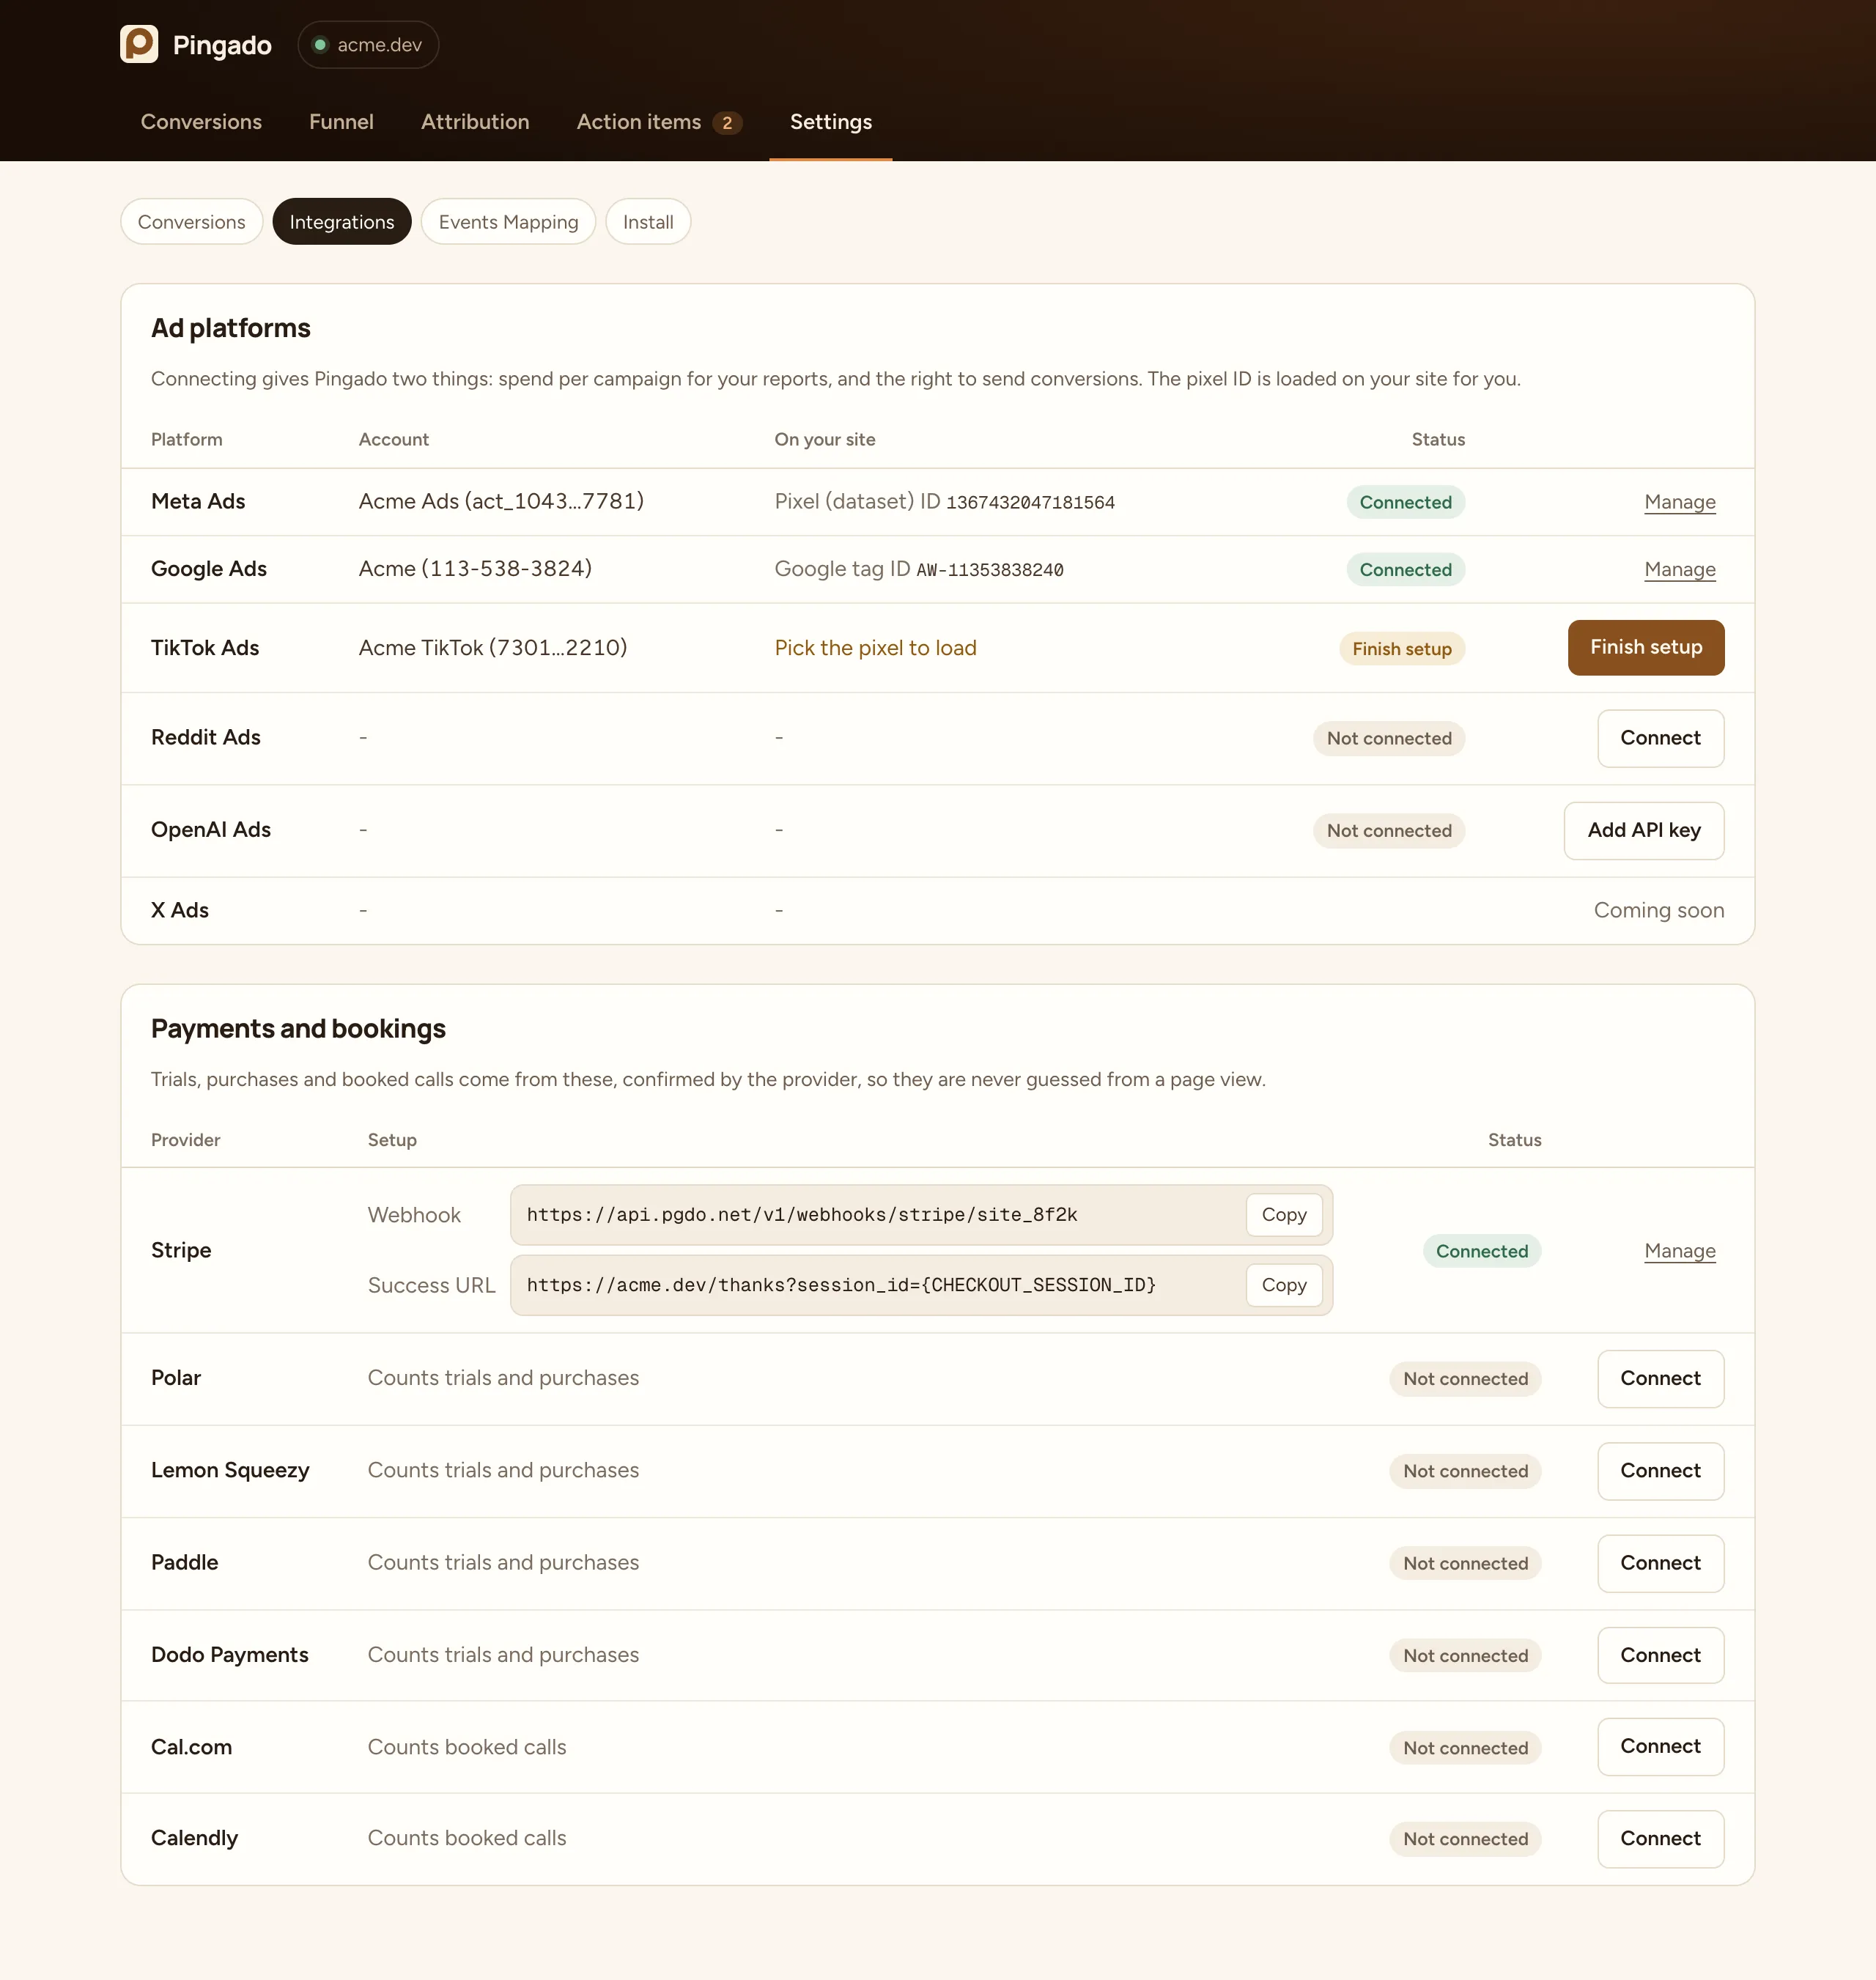Open the acme.dev site selector
Image resolution: width=1876 pixels, height=1980 pixels.
368,45
